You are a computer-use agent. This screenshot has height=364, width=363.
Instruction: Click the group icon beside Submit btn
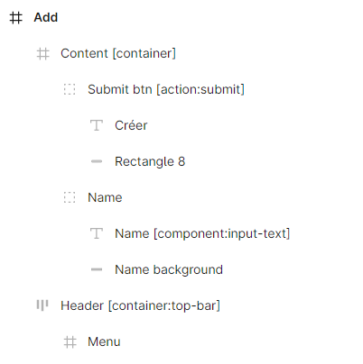(x=70, y=89)
